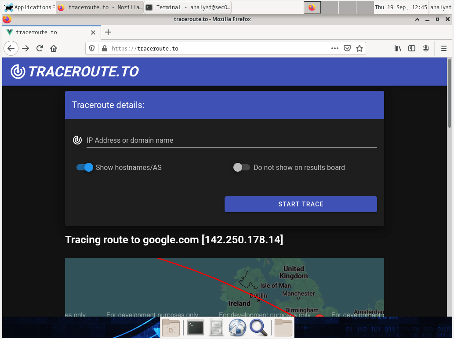Open home folder icon in dock
The width and height of the screenshot is (454, 339).
[283, 328]
